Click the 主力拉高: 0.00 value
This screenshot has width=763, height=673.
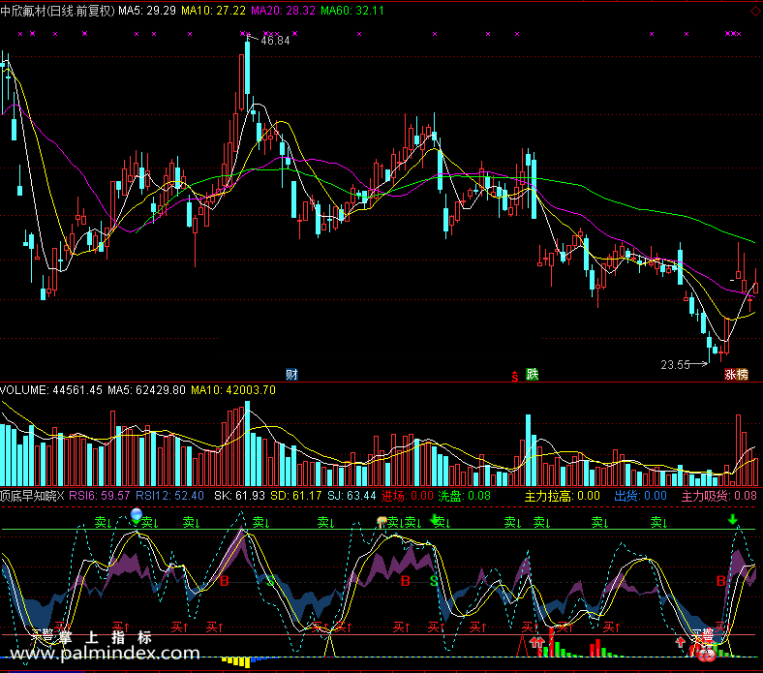pyautogui.click(x=562, y=496)
